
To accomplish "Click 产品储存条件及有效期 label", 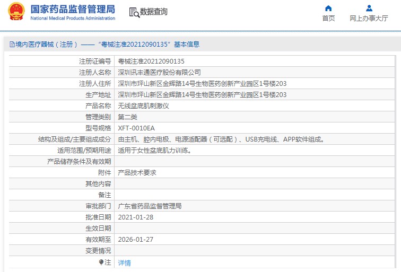I will (x=79, y=162).
